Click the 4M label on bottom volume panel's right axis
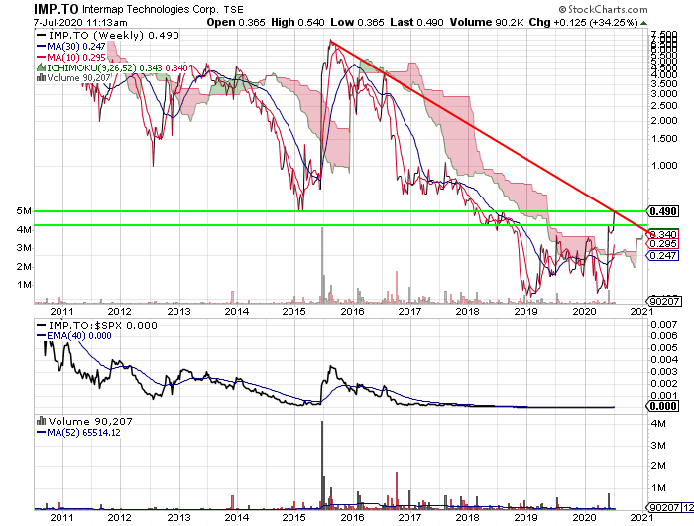This screenshot has height=526, width=694. pyautogui.click(x=658, y=423)
